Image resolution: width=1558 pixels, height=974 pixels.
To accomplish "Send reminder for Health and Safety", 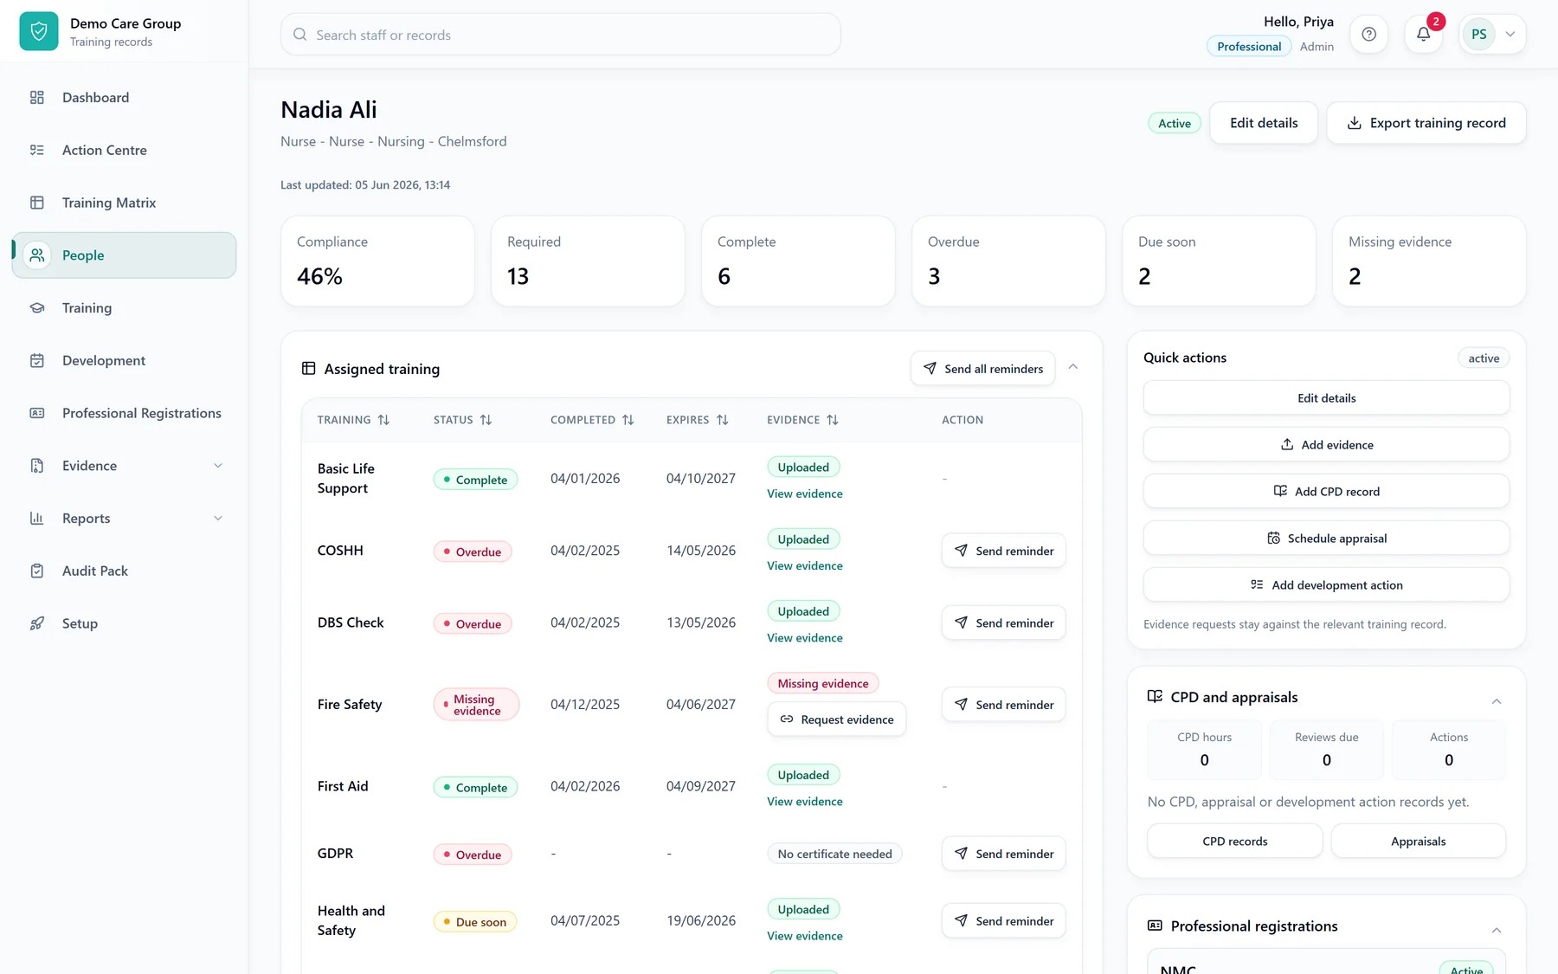I will point(1003,921).
